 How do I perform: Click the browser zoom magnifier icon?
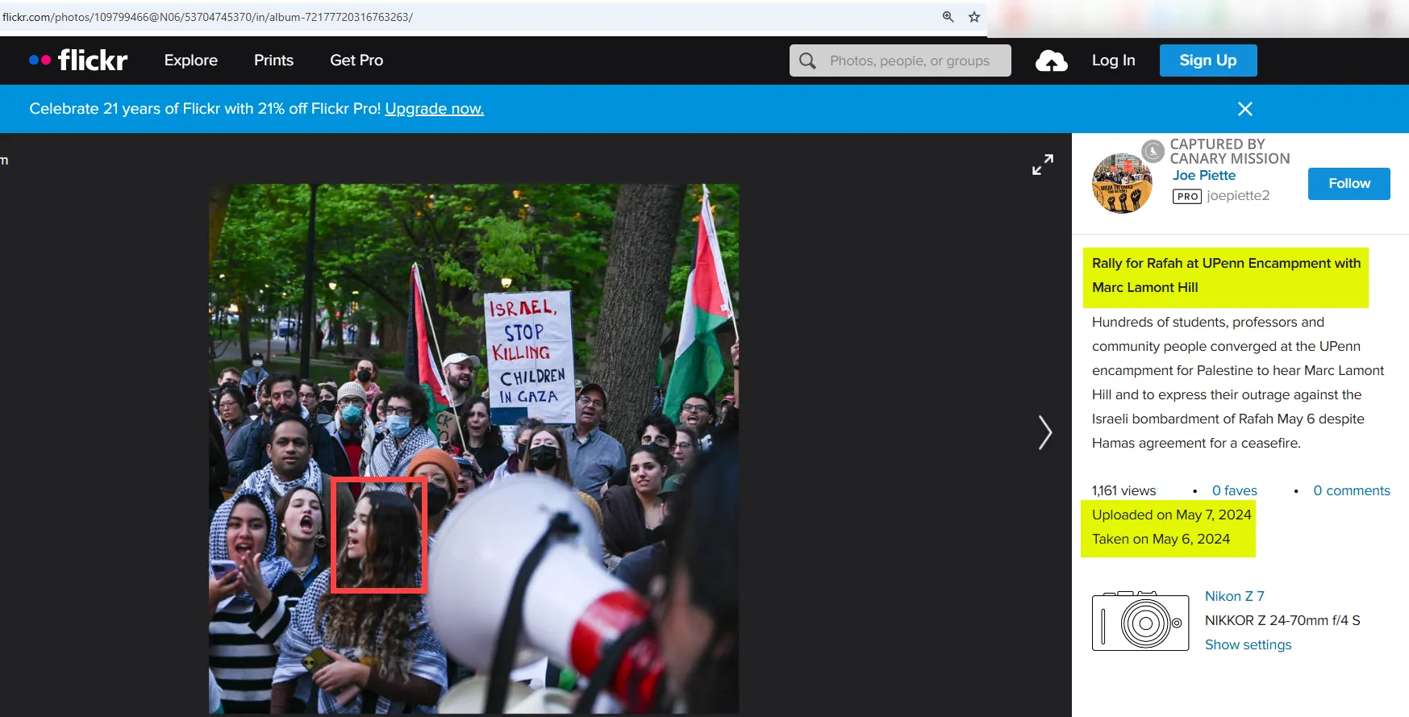[948, 17]
